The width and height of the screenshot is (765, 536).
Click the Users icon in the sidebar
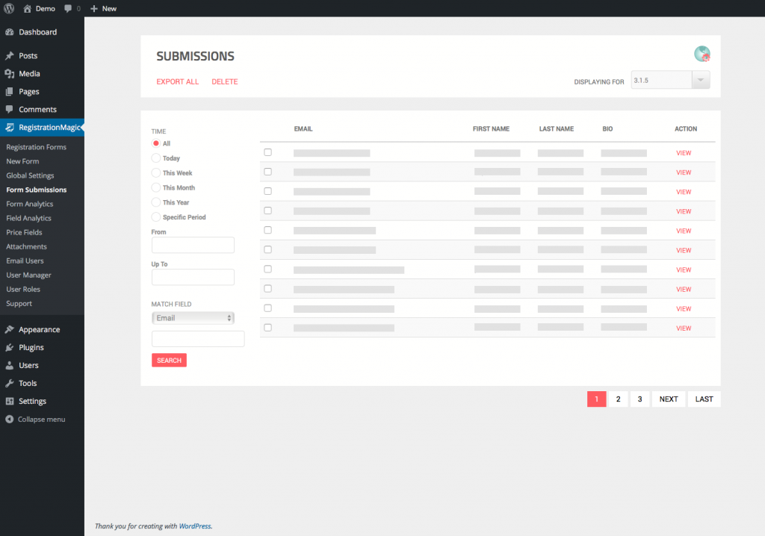[10, 365]
